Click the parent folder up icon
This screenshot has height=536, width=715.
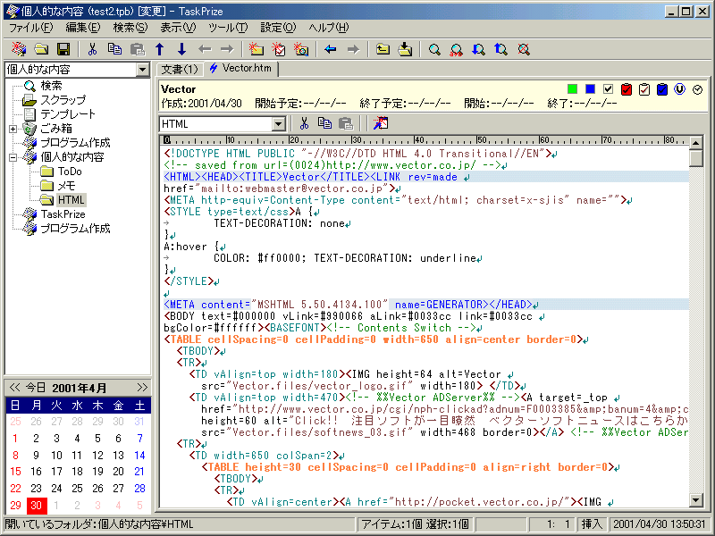point(383,49)
